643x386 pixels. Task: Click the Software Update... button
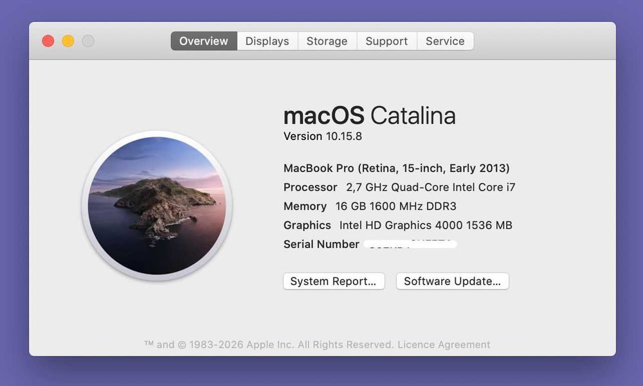tap(452, 281)
